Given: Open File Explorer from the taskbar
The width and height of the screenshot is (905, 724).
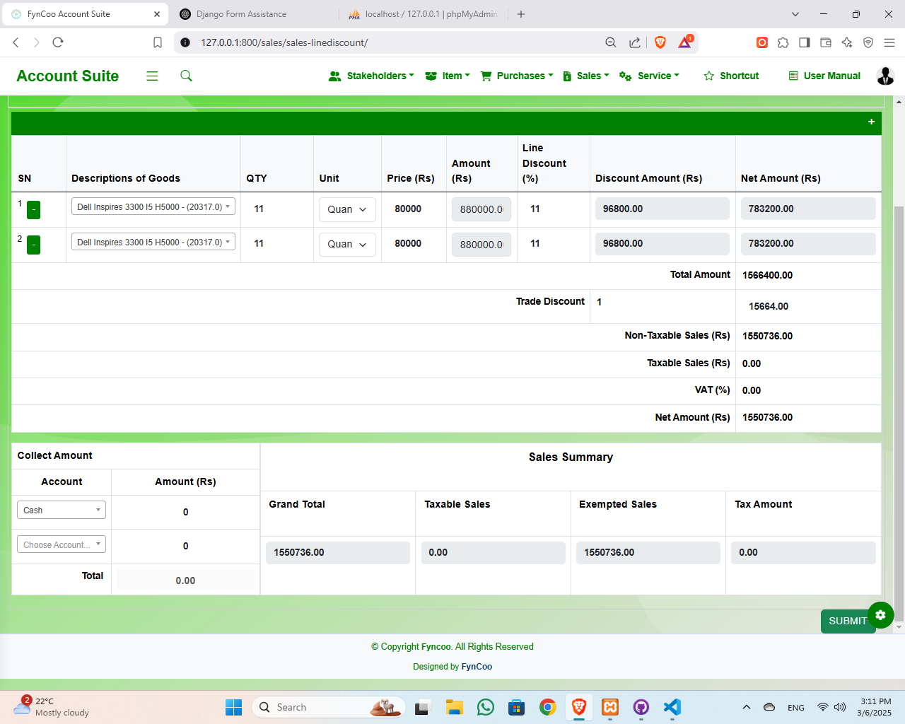Looking at the screenshot, I should point(454,707).
